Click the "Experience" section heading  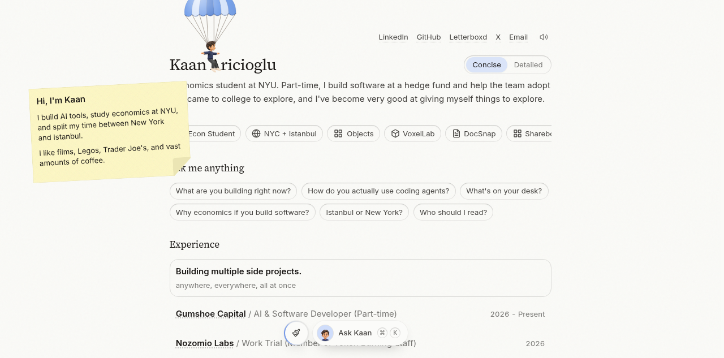tap(195, 244)
